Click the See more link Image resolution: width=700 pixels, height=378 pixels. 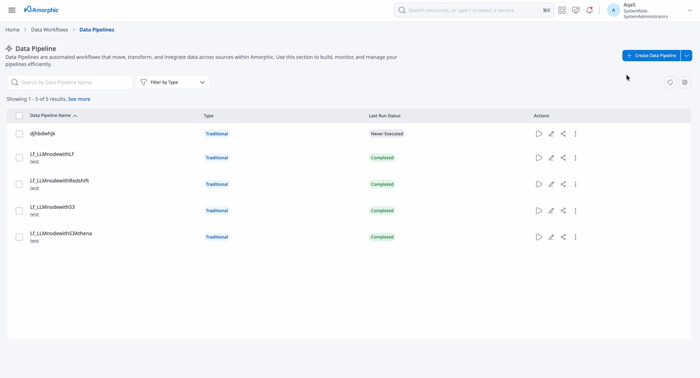coord(79,99)
